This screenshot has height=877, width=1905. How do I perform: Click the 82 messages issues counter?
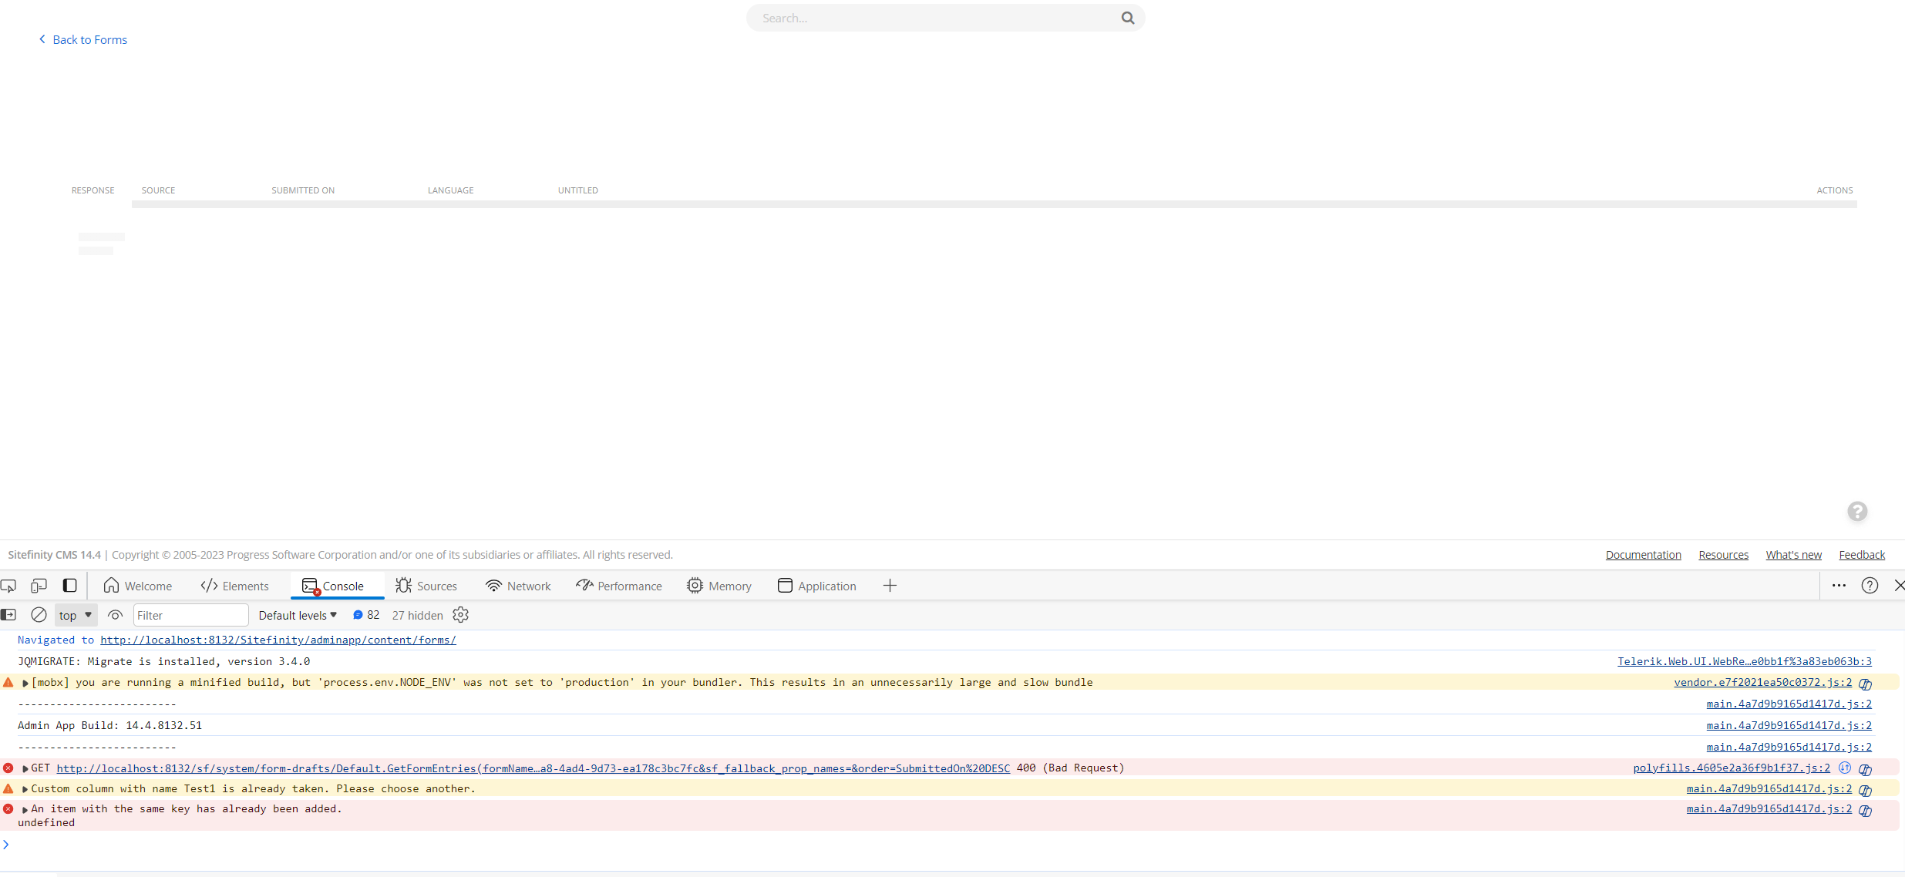366,615
